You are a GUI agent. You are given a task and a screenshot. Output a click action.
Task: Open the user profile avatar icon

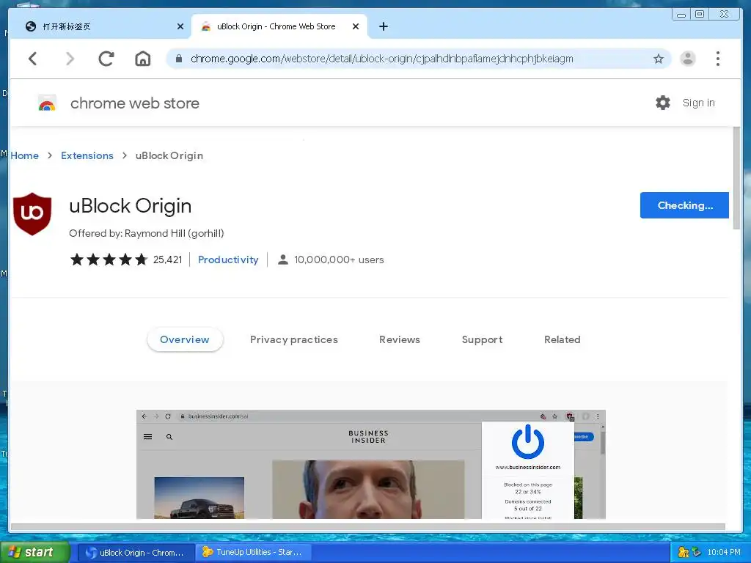[x=688, y=59]
